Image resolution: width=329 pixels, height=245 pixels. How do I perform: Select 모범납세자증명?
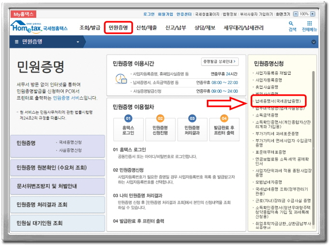[x=269, y=182]
